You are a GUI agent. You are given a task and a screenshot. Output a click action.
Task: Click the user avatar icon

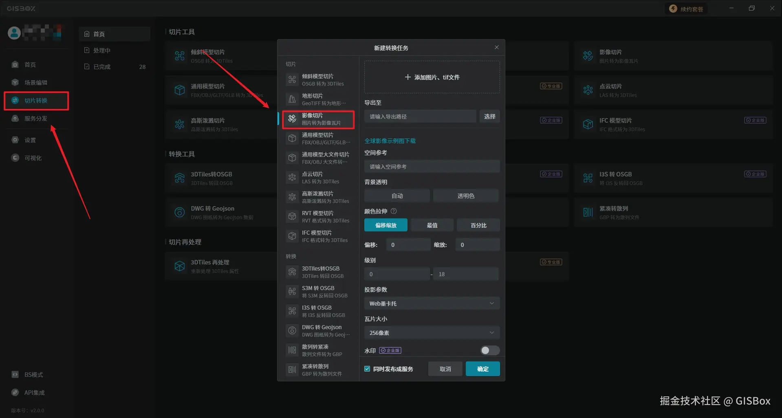[x=14, y=33]
